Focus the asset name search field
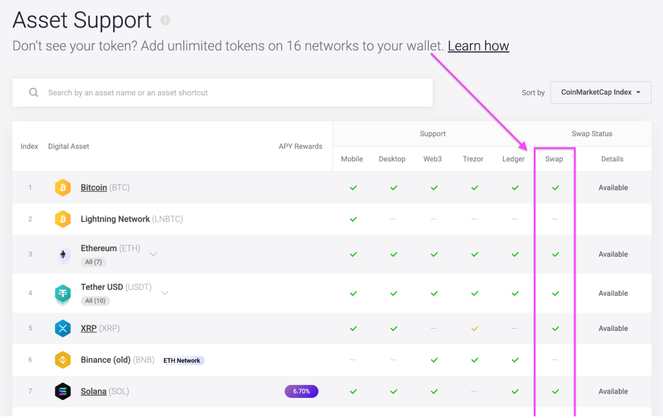 click(x=222, y=93)
